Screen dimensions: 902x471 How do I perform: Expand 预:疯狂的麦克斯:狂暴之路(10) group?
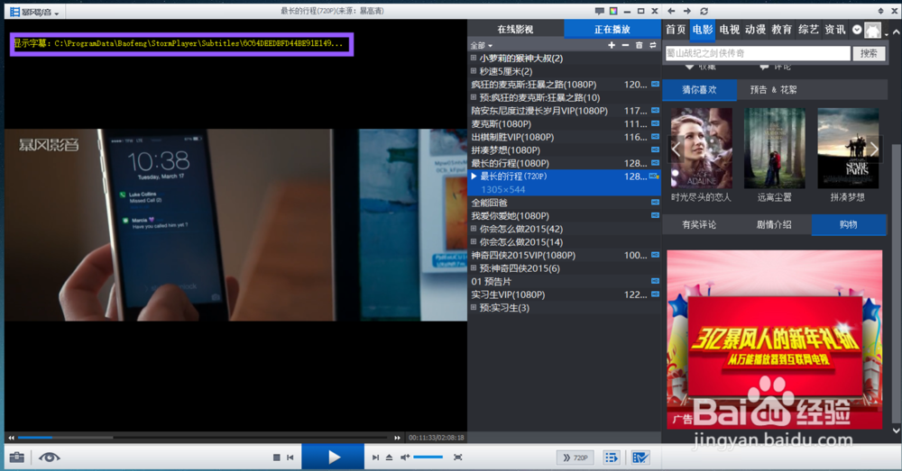[x=474, y=97]
